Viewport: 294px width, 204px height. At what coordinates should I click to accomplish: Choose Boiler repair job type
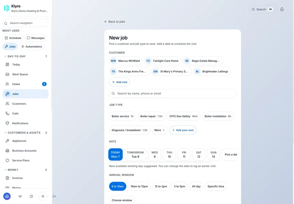pos(151,116)
